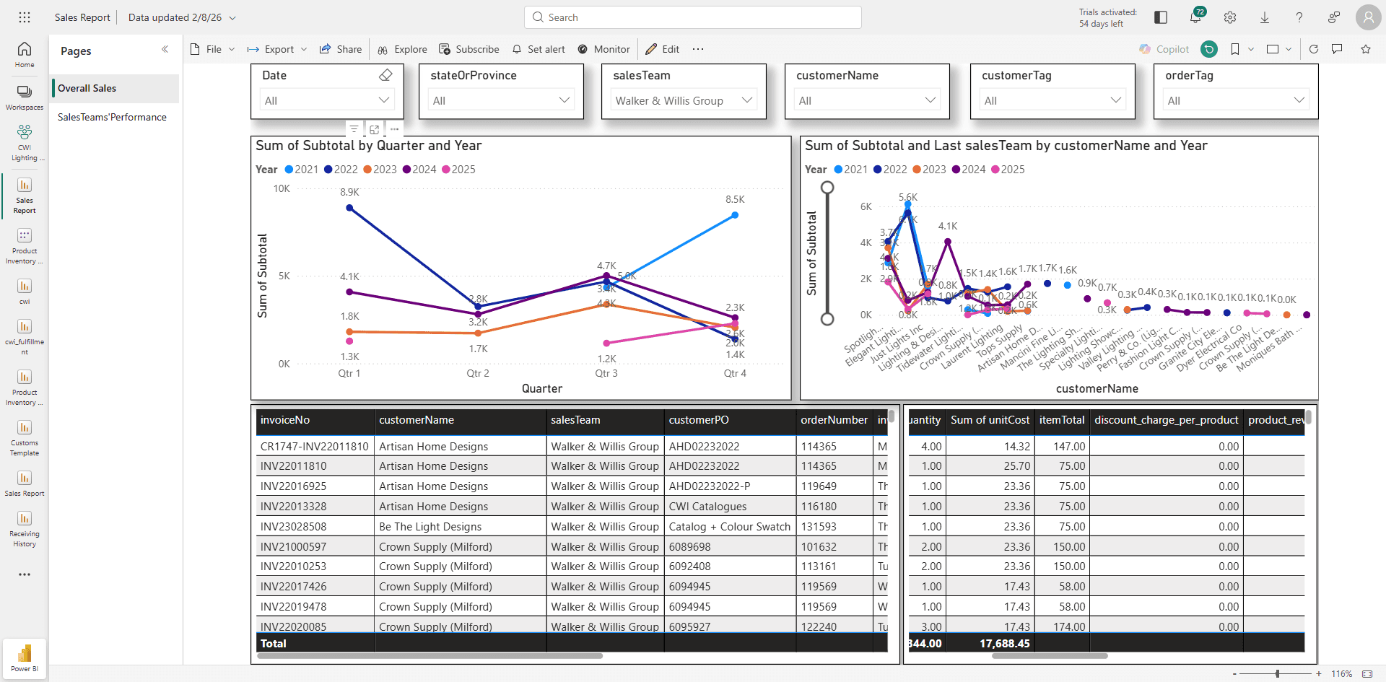This screenshot has height=682, width=1386.
Task: Click the Subscribe button
Action: (x=469, y=49)
